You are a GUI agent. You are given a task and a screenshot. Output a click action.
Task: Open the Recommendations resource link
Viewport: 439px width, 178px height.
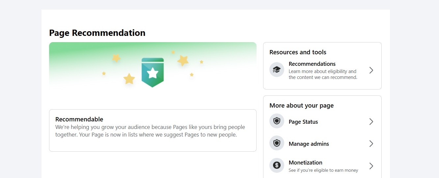[322, 70]
